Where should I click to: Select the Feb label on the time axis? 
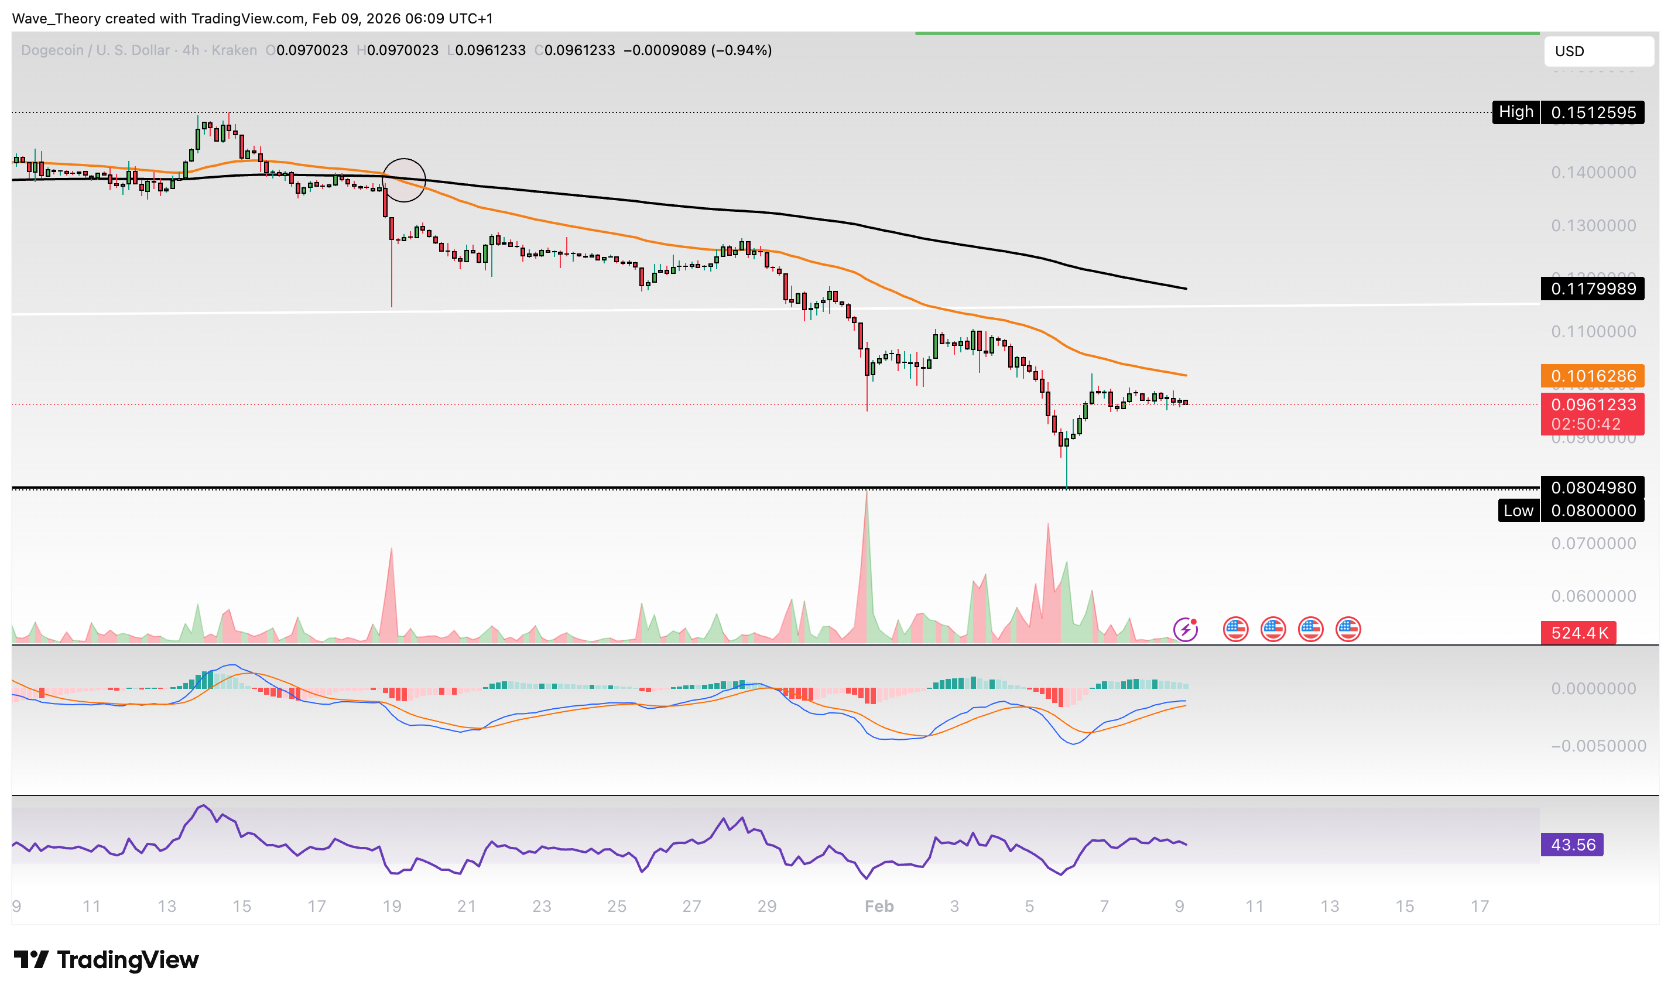coord(879,907)
